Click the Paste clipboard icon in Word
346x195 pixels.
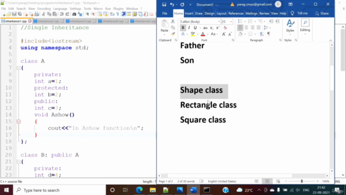[x=164, y=24]
